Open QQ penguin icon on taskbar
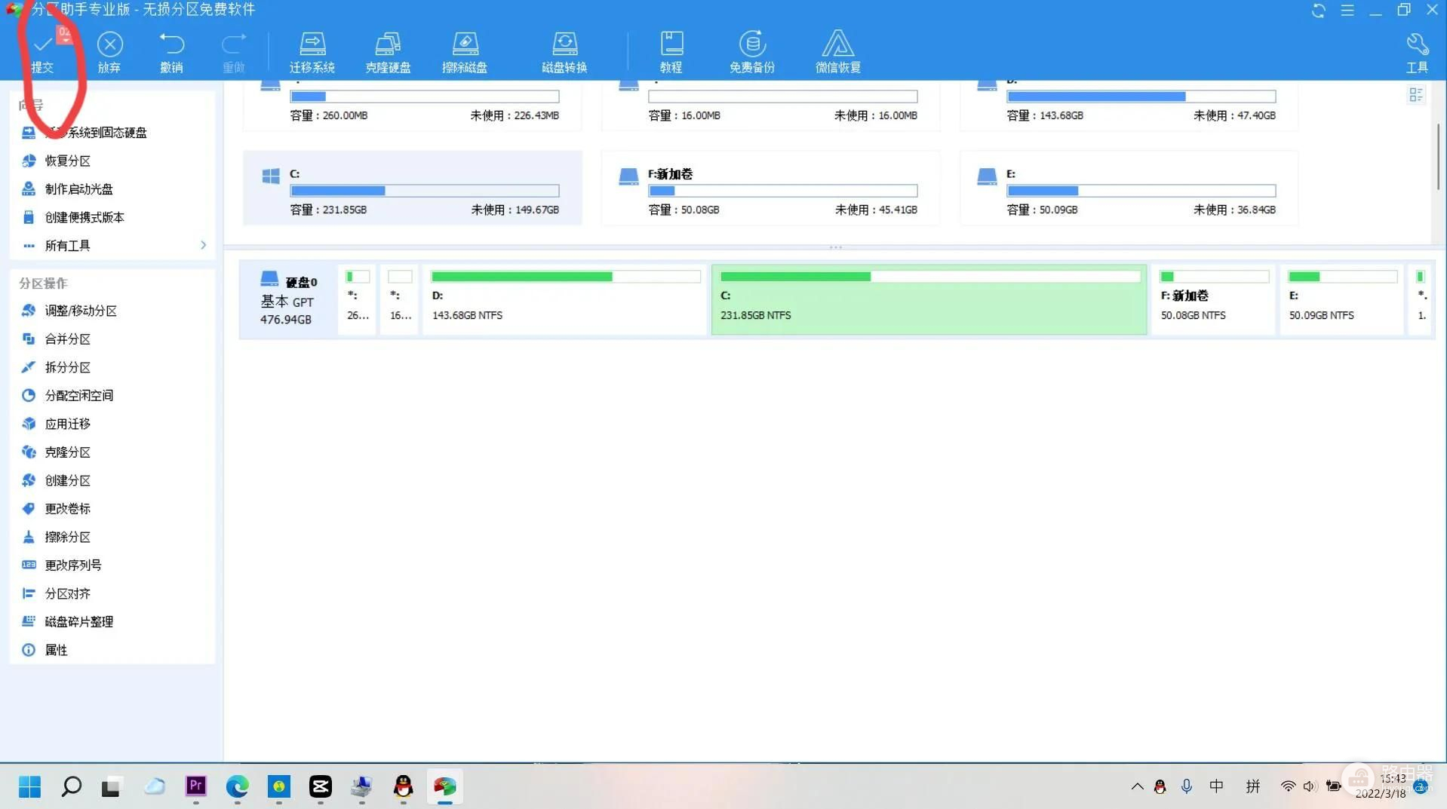Viewport: 1447px width, 809px height. point(404,786)
